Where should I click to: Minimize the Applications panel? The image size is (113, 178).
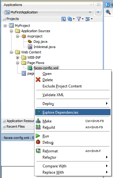point(99,5)
